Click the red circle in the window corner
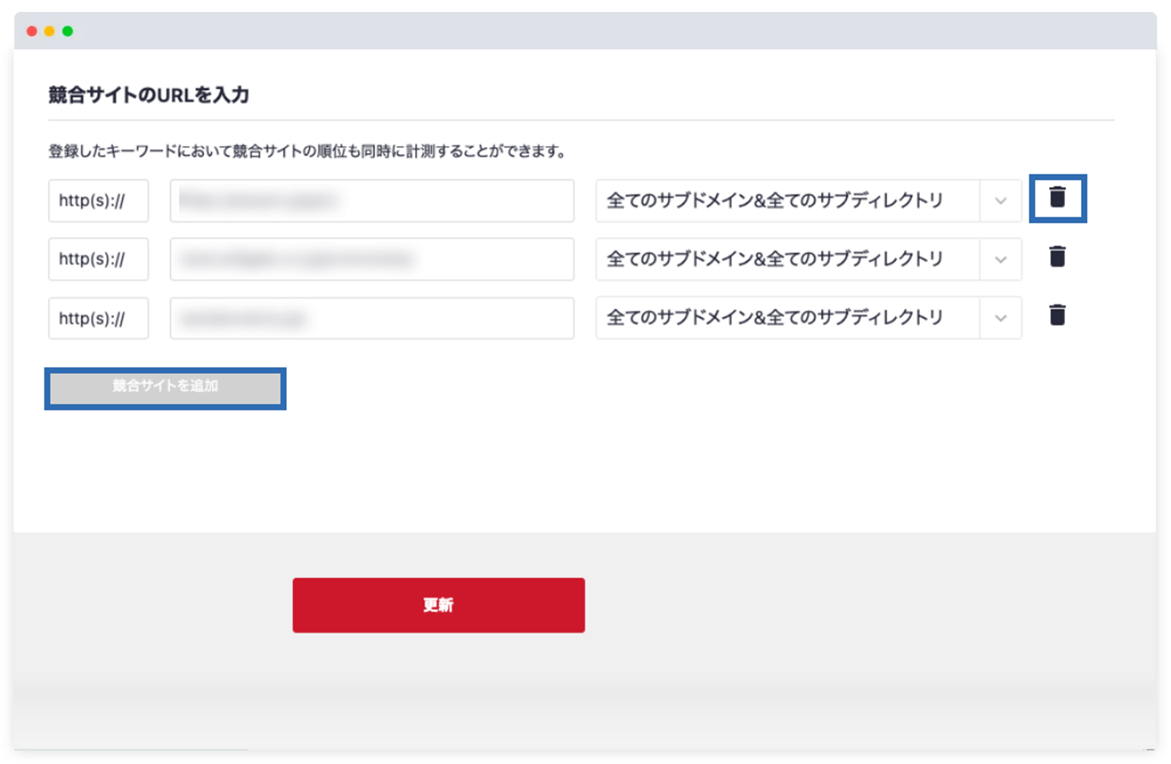Screen dimensions: 1171x764 click(30, 30)
